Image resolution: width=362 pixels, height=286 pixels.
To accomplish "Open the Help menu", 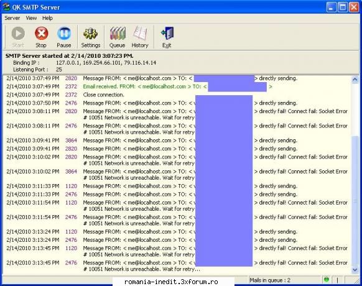I will [47, 18].
